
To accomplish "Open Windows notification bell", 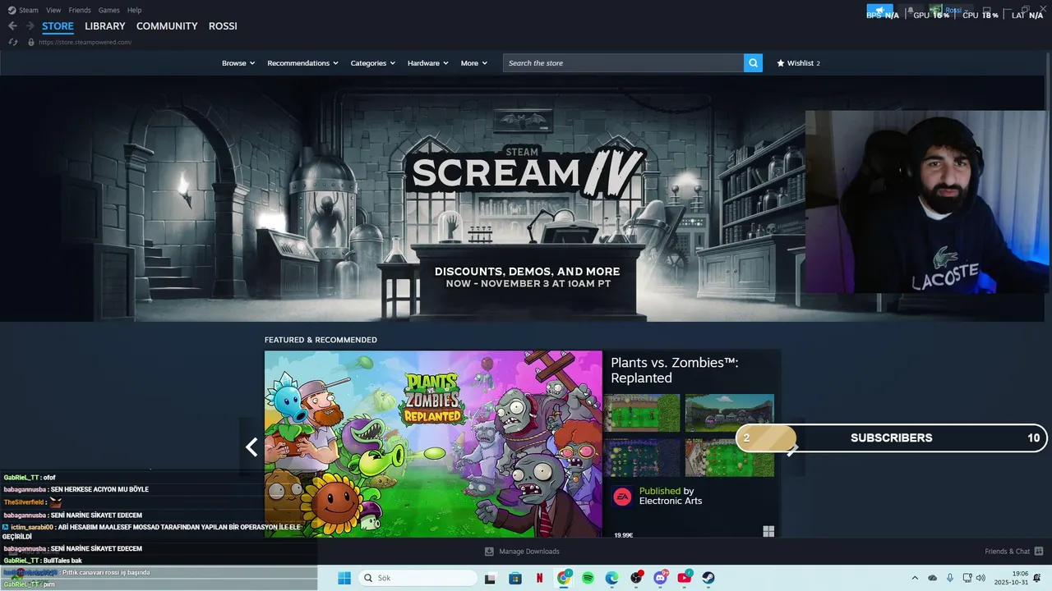I will click(1037, 578).
